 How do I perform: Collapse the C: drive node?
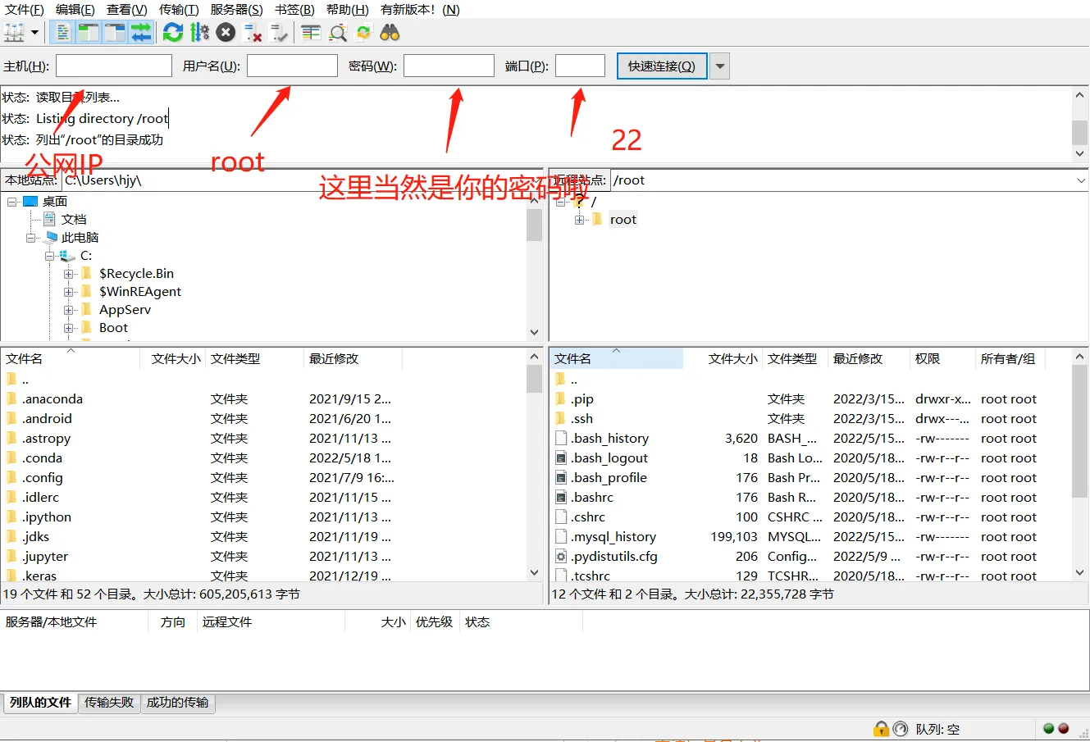pyautogui.click(x=50, y=256)
